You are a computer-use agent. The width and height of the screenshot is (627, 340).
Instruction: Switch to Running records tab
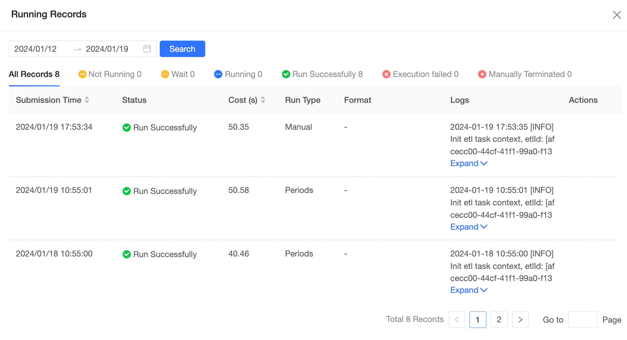(238, 74)
